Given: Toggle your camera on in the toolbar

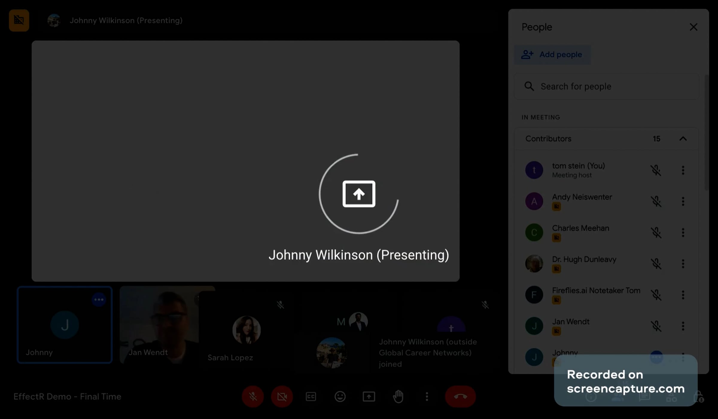Looking at the screenshot, I should 282,397.
